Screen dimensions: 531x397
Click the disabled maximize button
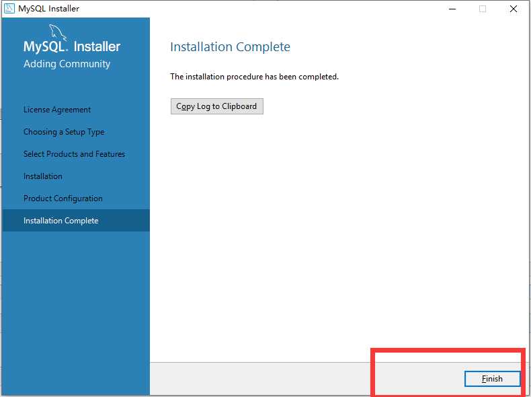pos(483,9)
